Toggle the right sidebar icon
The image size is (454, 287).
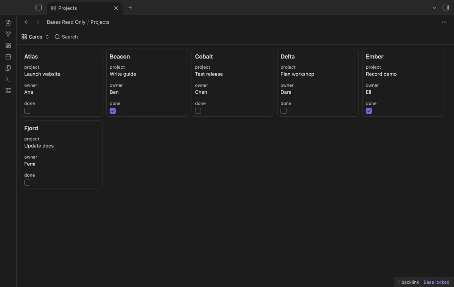[x=446, y=8]
